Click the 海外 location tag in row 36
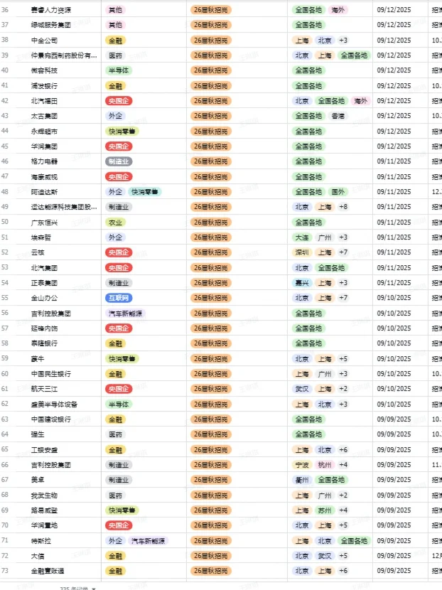Image resolution: width=442 pixels, height=590 pixels. tap(338, 10)
